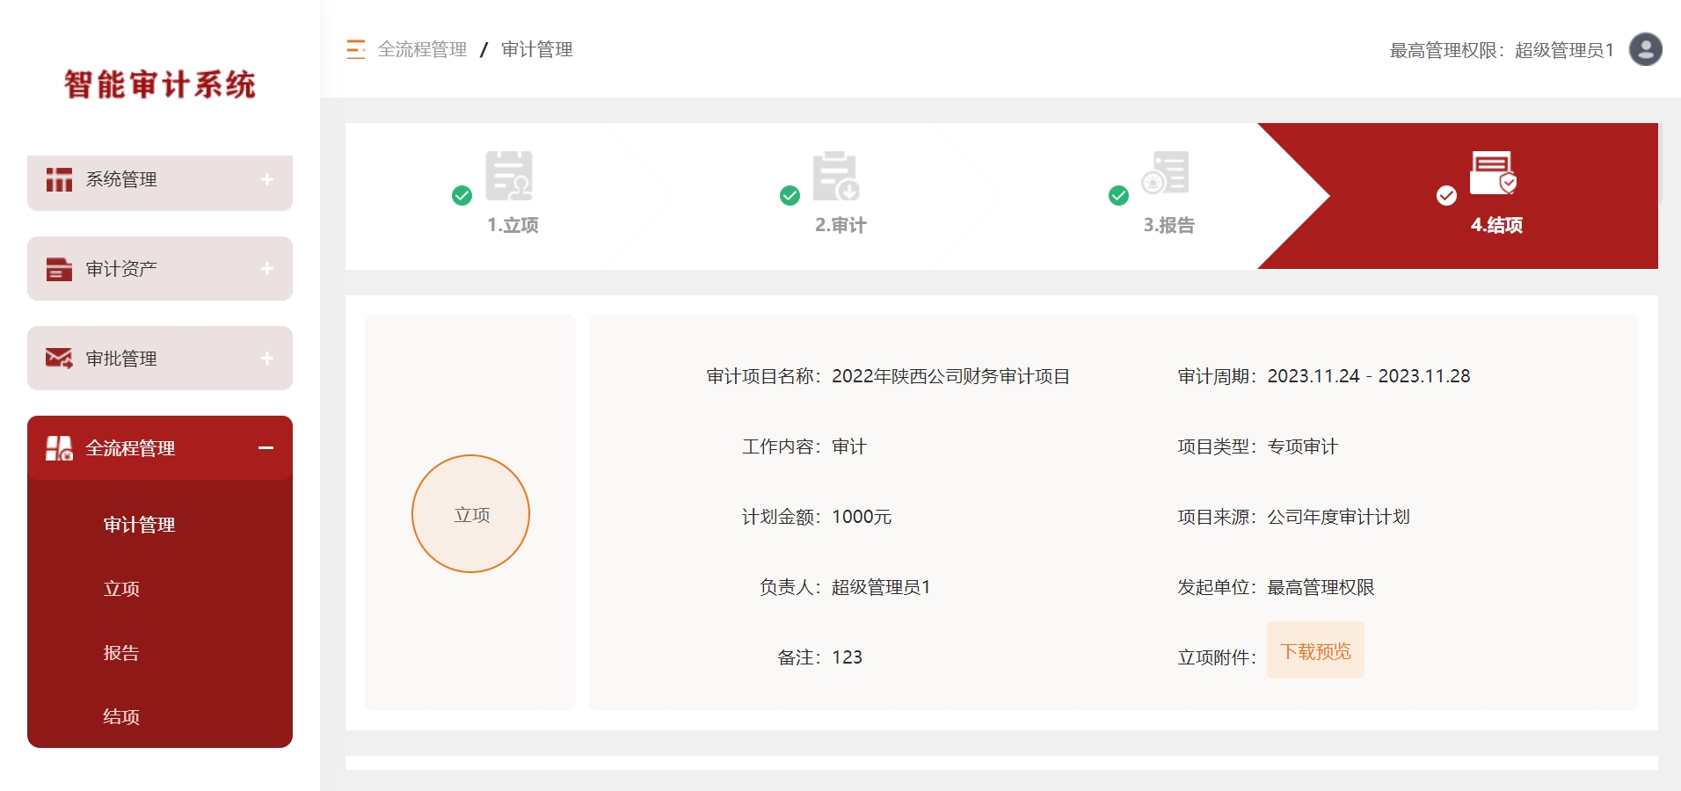Click the 审批管理 envelope icon
The width and height of the screenshot is (1681, 791).
[x=59, y=359]
